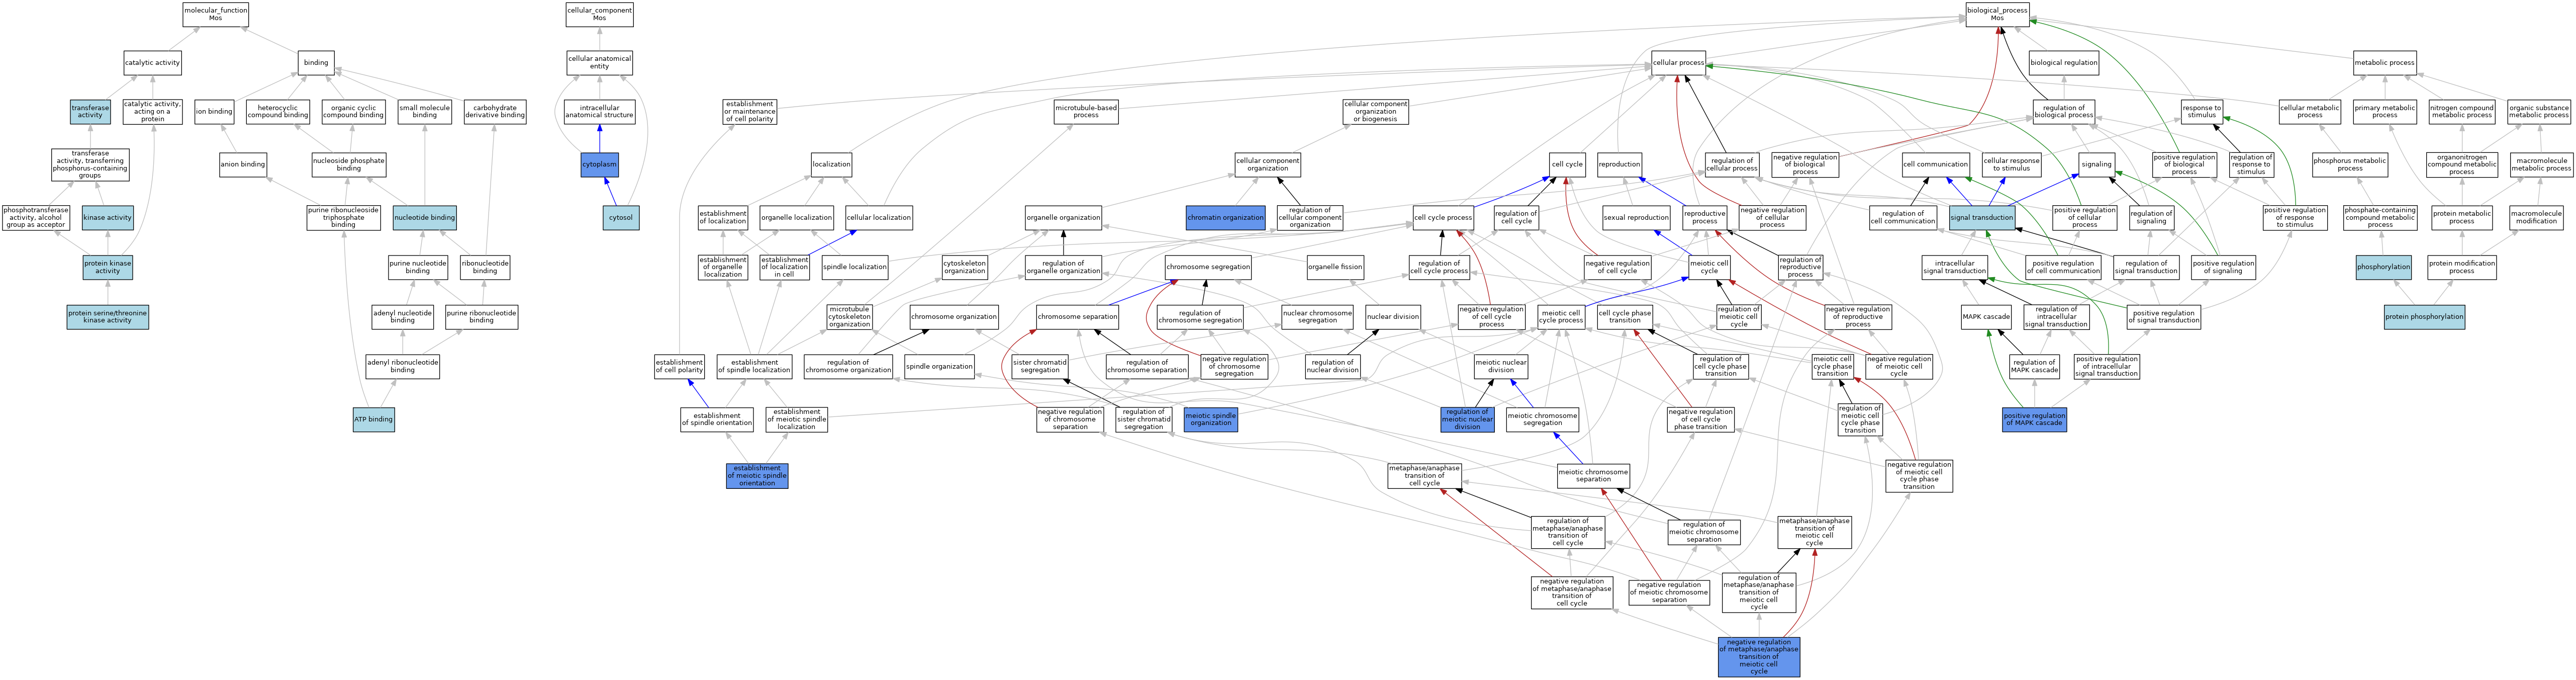Click the 'cellular process' node
Viewport: 2576px width, 680px height.
pyautogui.click(x=1678, y=62)
